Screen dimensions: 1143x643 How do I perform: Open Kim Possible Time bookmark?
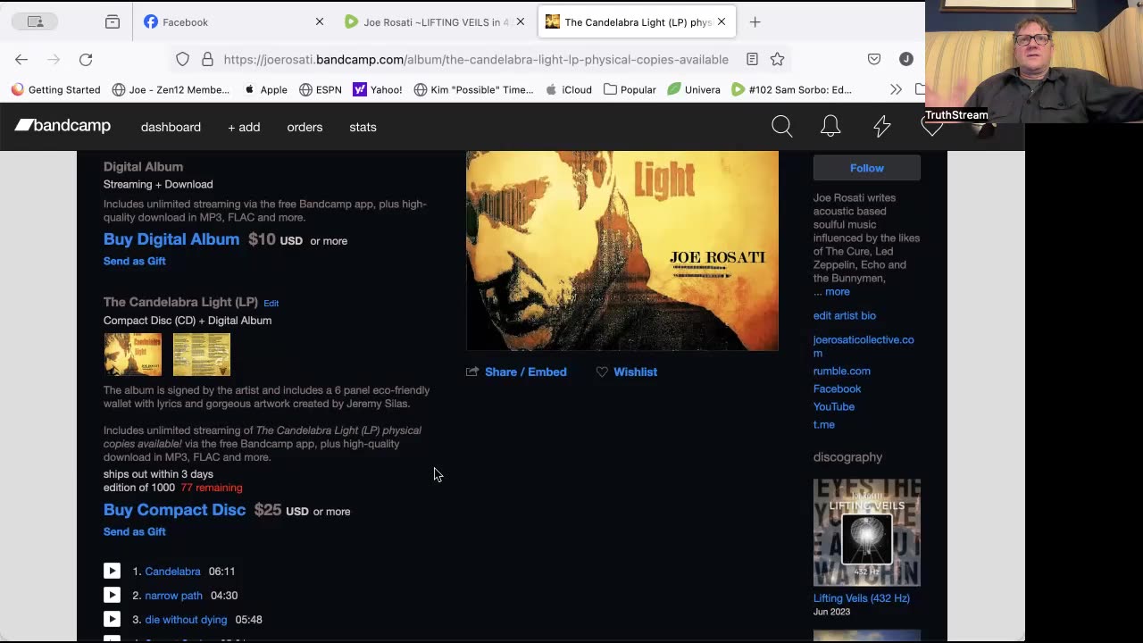(x=473, y=89)
